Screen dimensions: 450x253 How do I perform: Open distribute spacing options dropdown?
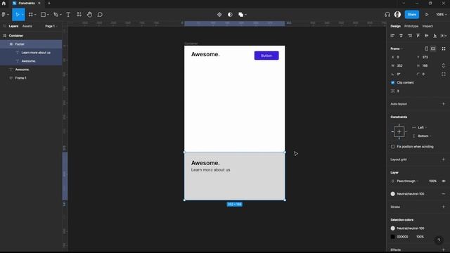coord(444,36)
